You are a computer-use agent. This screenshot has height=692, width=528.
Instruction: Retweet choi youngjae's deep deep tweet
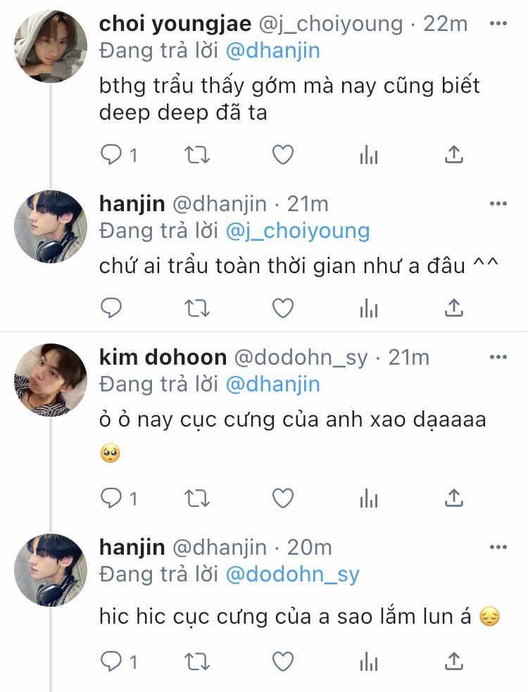point(196,155)
